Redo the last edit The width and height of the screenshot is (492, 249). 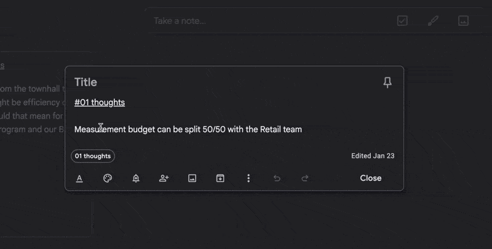[x=304, y=178]
